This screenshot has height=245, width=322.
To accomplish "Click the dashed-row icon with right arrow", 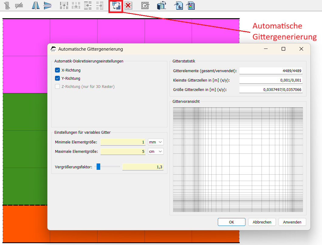I will [100, 5].
